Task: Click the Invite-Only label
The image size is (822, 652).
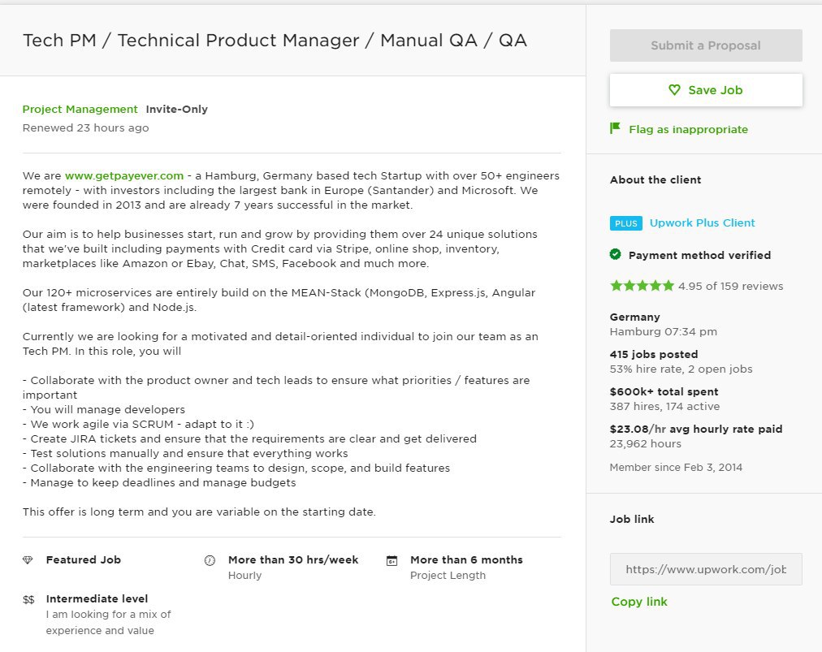Action: (177, 109)
